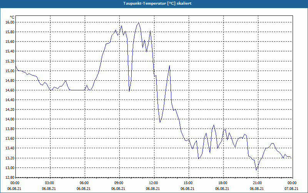Click the 06.08.21 date beneath the first 00:00

[x=14, y=188]
